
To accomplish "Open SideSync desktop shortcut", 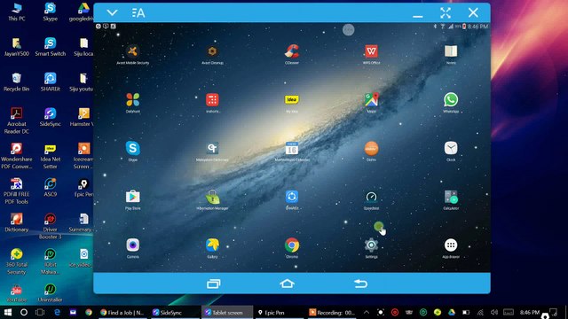I will (50, 118).
